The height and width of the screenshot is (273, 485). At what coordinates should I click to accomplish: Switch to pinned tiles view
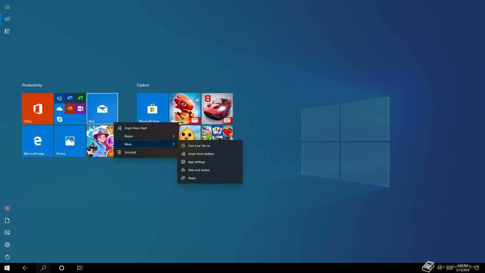[7, 19]
